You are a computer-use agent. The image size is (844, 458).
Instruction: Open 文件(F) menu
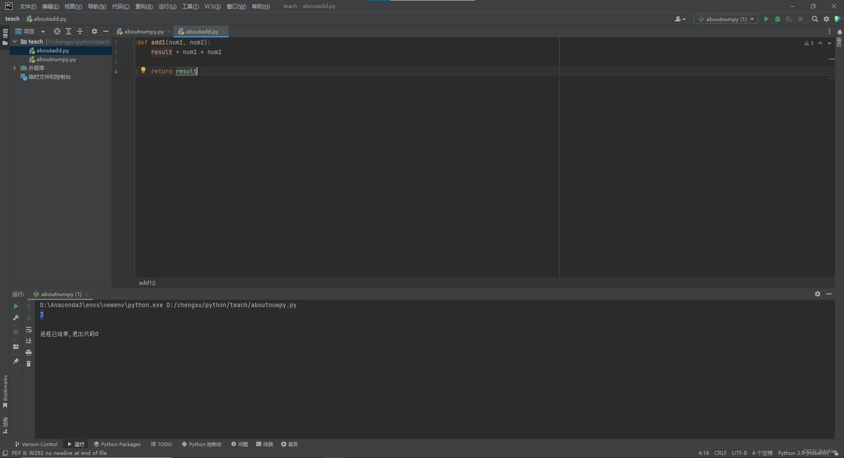[28, 6]
